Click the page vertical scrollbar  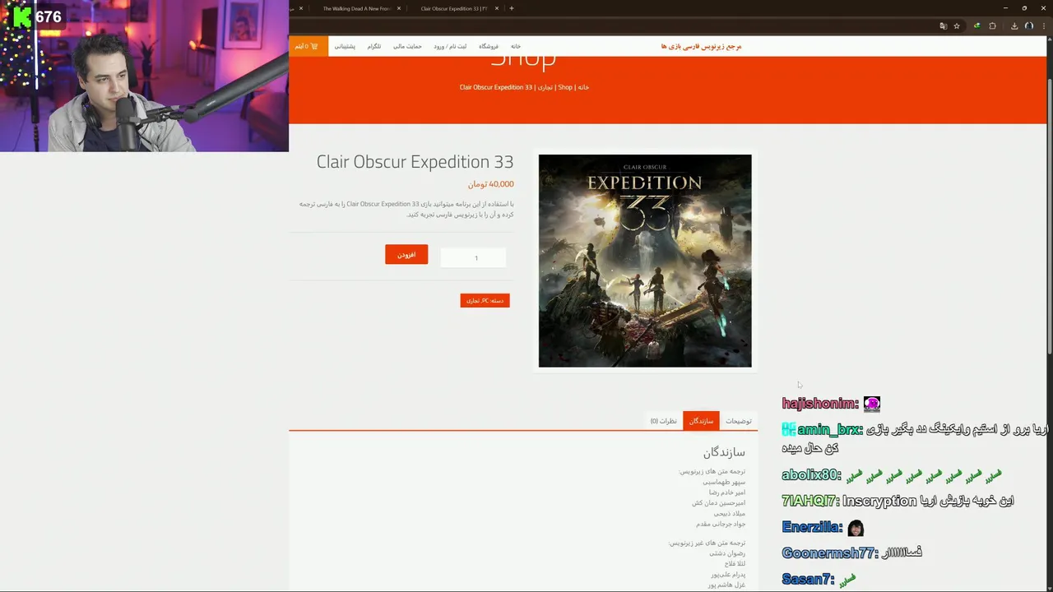tap(1049, 218)
